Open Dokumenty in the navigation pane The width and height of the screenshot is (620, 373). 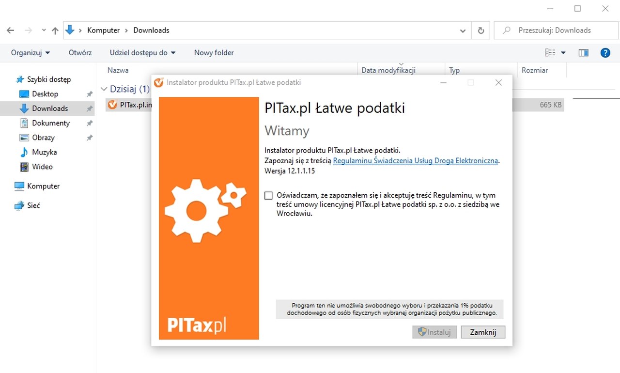(50, 123)
